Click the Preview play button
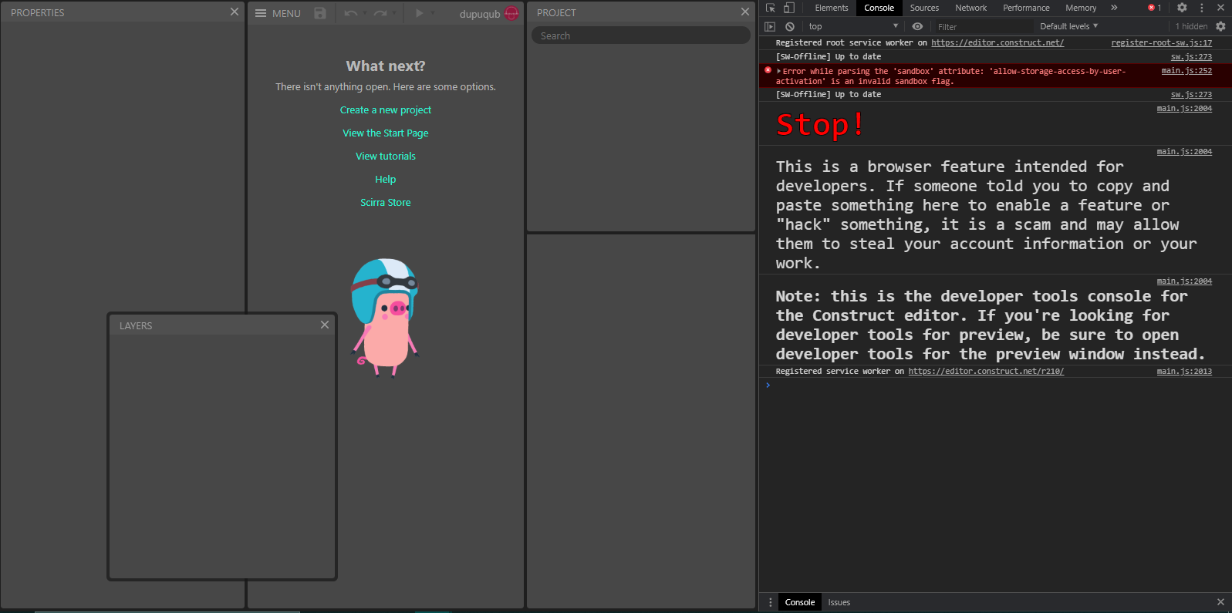Image resolution: width=1232 pixels, height=613 pixels. coord(419,13)
